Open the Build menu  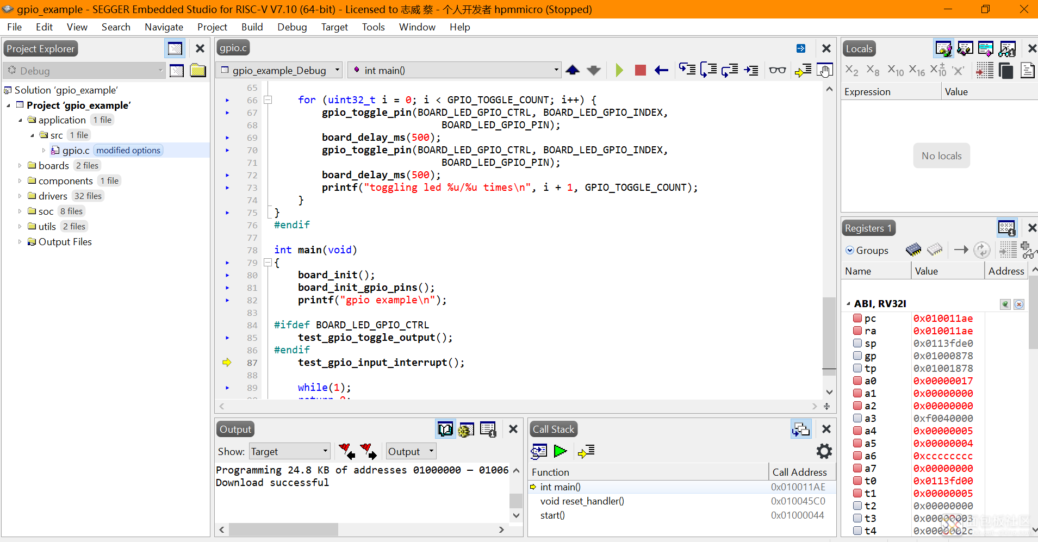252,27
